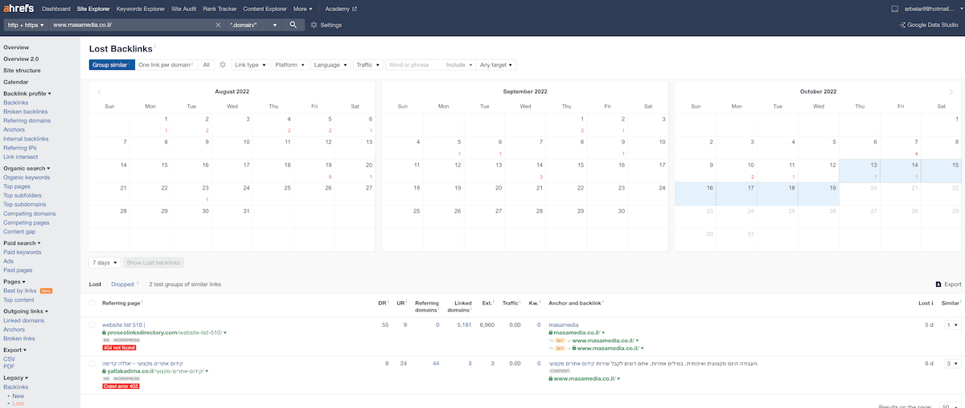This screenshot has width=965, height=408.
Task: Click the account monitor icon
Action: point(894,9)
